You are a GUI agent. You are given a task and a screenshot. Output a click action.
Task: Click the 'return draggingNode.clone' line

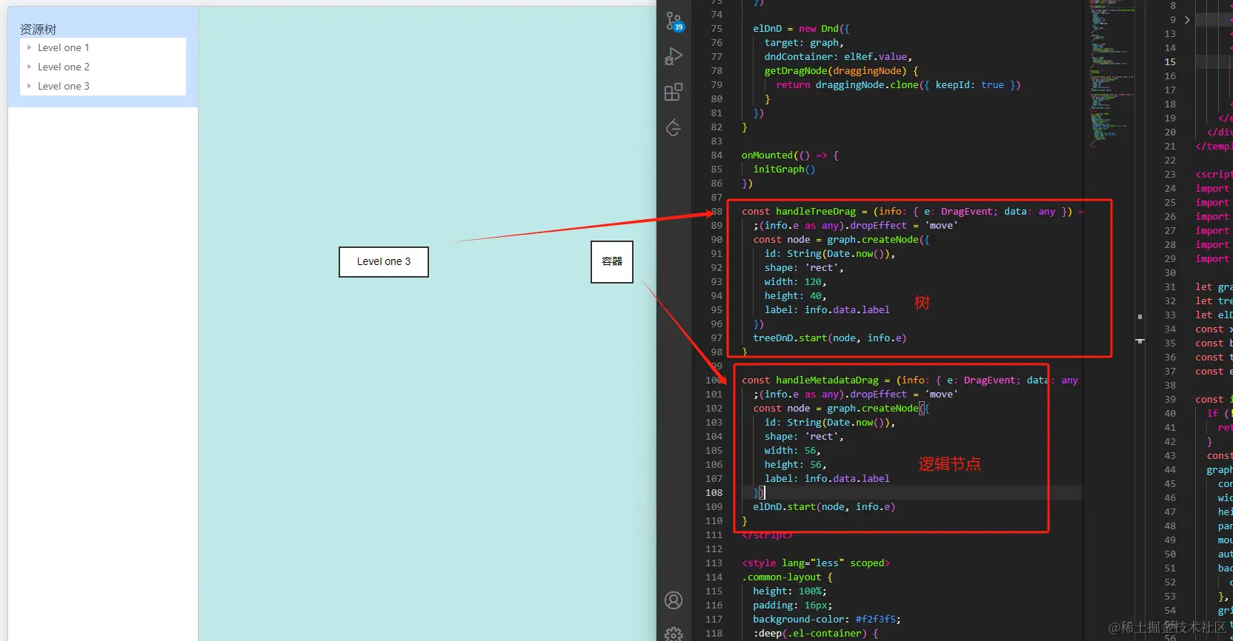point(898,85)
